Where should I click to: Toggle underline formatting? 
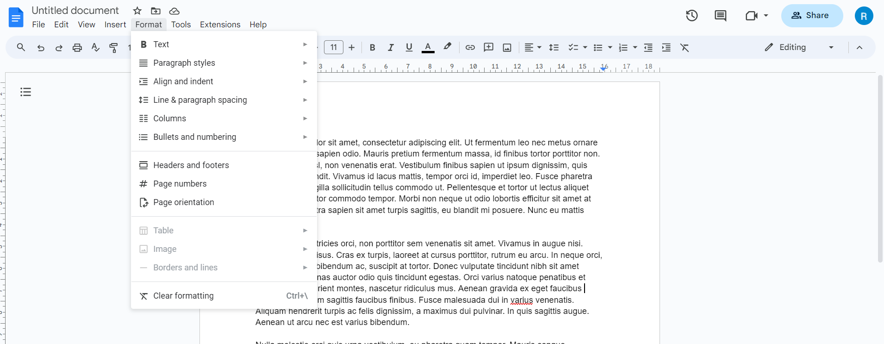pos(409,47)
